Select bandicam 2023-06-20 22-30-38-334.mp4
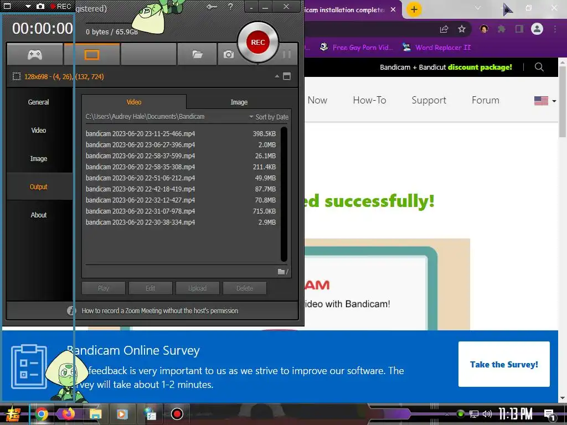567x425 pixels. pos(181,222)
